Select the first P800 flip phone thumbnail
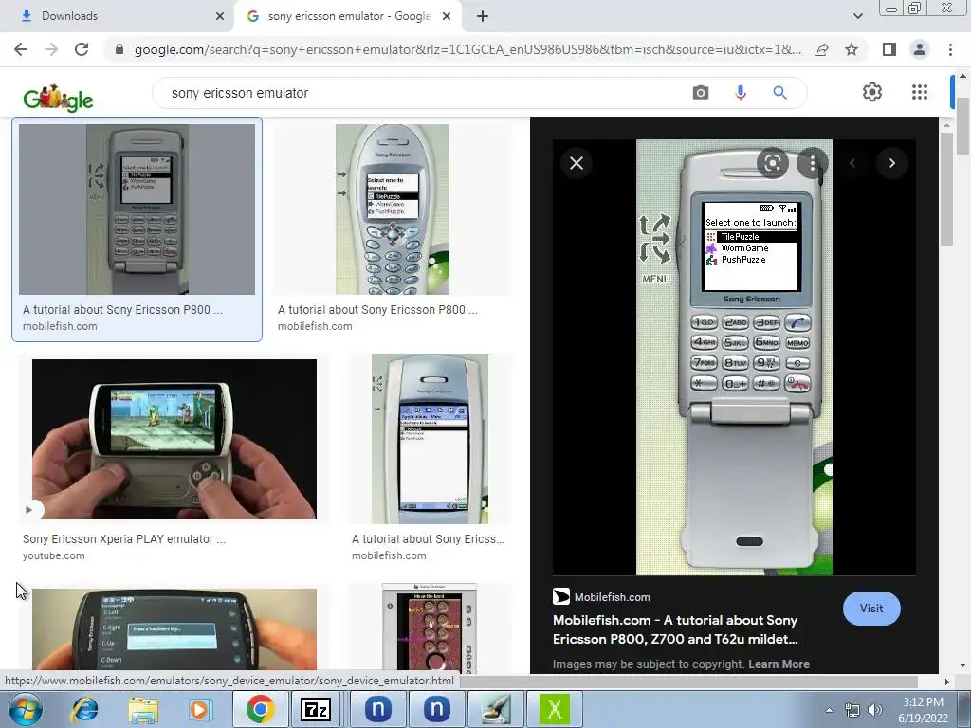 [137, 209]
